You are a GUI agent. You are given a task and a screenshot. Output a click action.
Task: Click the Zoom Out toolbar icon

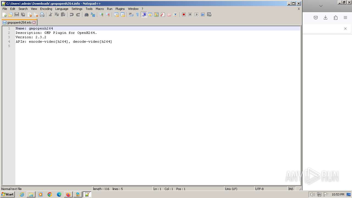tap(108, 15)
